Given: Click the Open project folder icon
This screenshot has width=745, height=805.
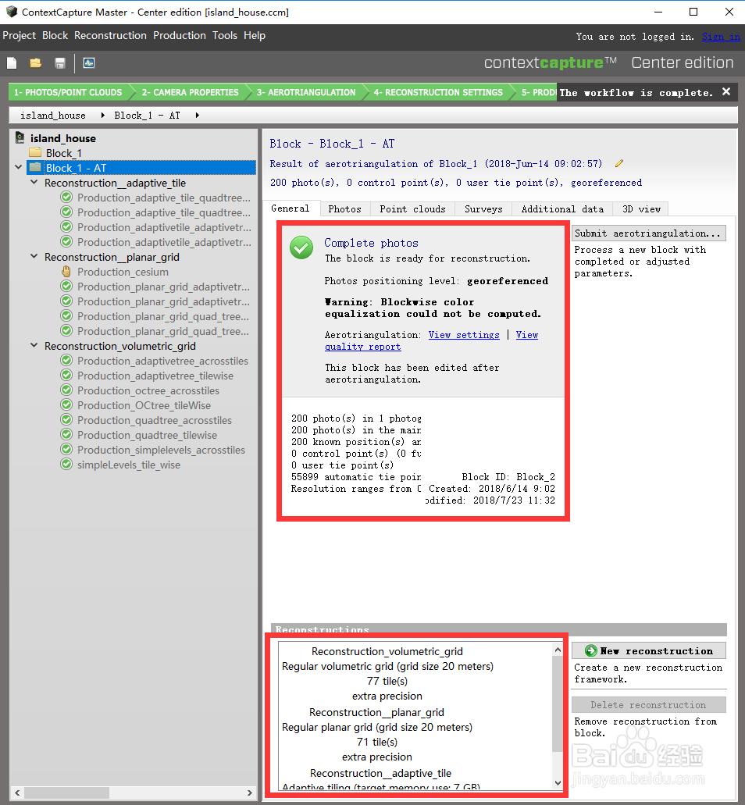Looking at the screenshot, I should (35, 63).
